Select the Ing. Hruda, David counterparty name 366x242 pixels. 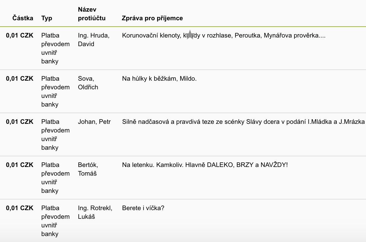click(94, 40)
